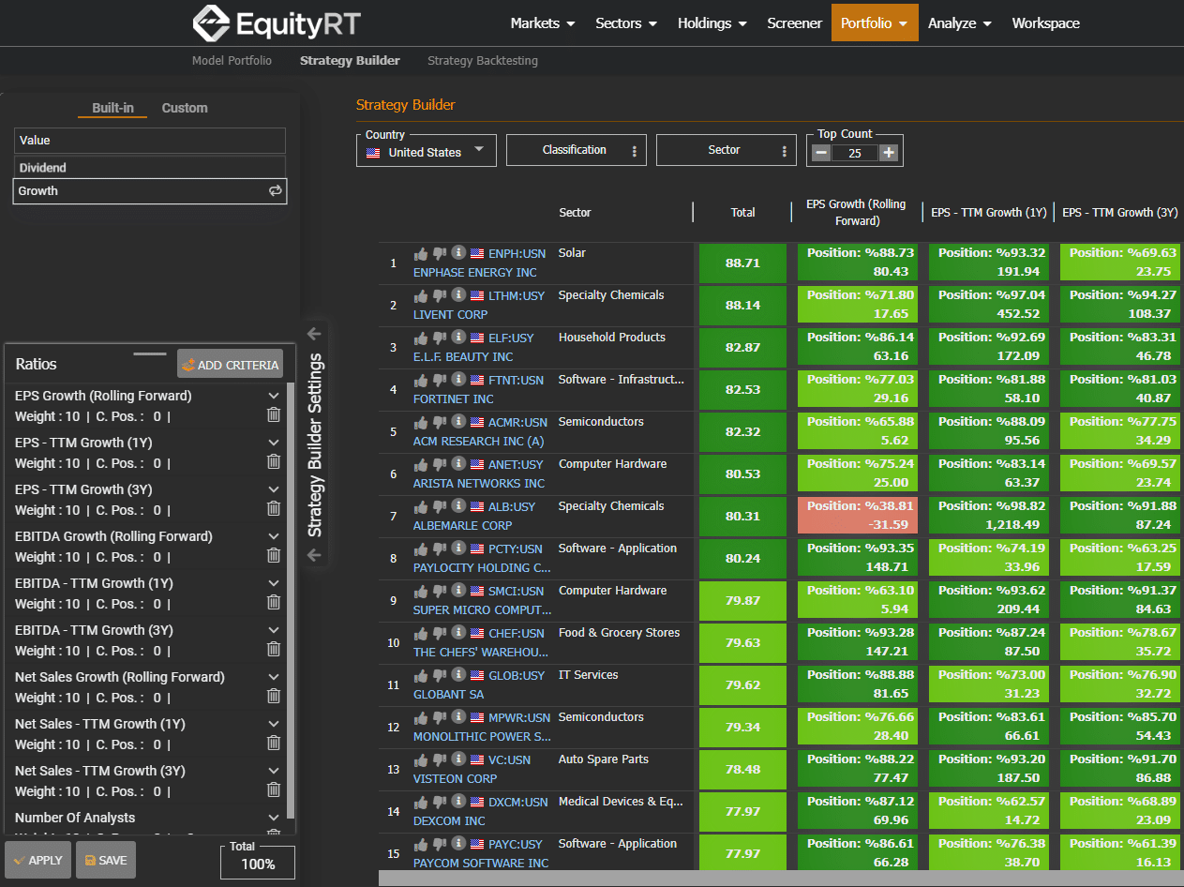Open the VISTEON CORP company link
This screenshot has width=1184, height=887.
[x=456, y=779]
